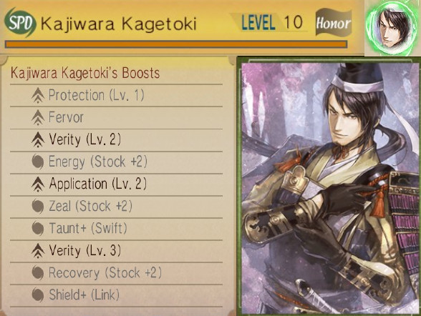Image resolution: width=421 pixels, height=316 pixels.
Task: Click the orange experience progress bar
Action: pyautogui.click(x=176, y=44)
